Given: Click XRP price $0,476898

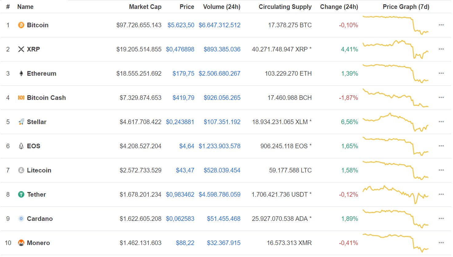Looking at the screenshot, I should coord(180,49).
